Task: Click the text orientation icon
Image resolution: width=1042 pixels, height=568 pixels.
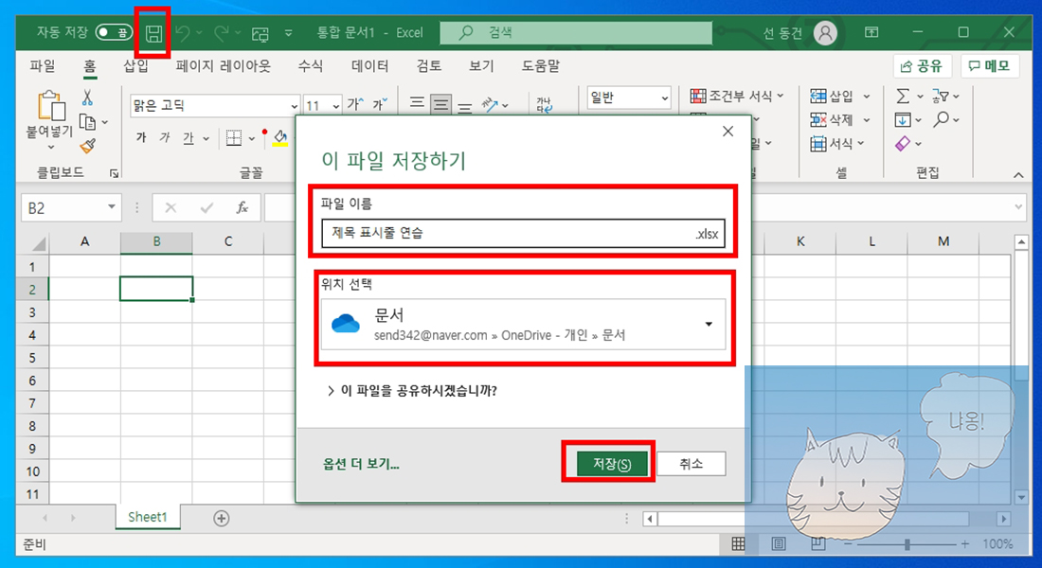Action: pos(491,104)
